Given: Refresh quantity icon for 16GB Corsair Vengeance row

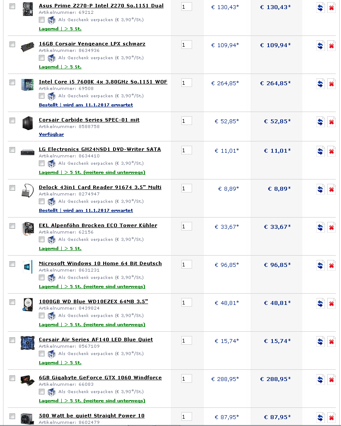Looking at the screenshot, I should point(320,46).
